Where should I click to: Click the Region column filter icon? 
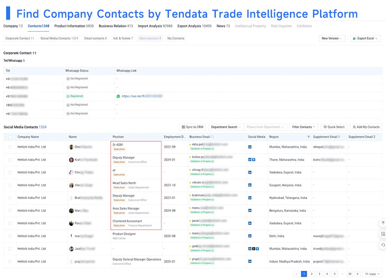(x=308, y=137)
